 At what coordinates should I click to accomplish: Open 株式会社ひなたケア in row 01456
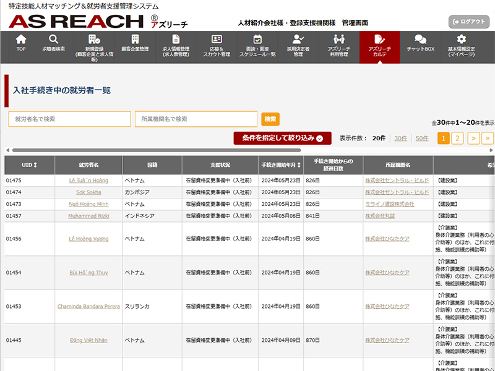[387, 239]
